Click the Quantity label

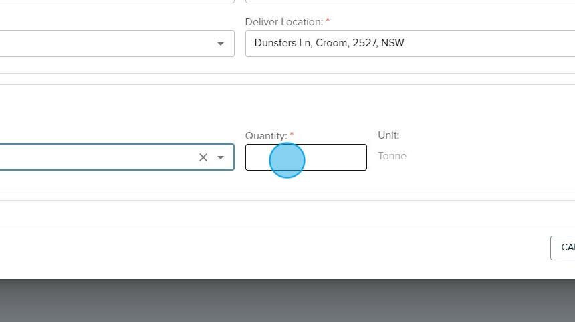click(265, 136)
